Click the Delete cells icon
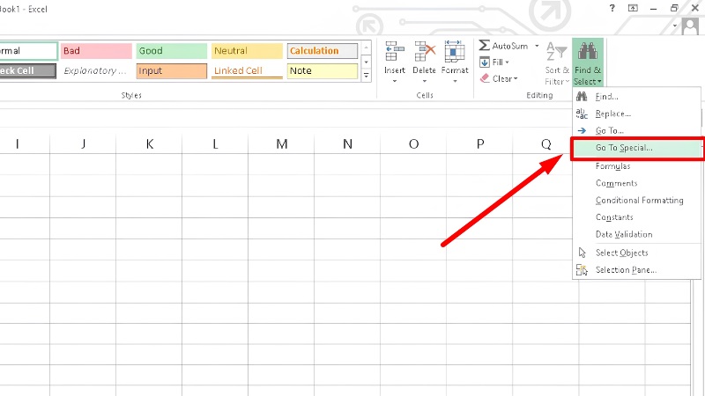This screenshot has width=705, height=396. click(425, 51)
